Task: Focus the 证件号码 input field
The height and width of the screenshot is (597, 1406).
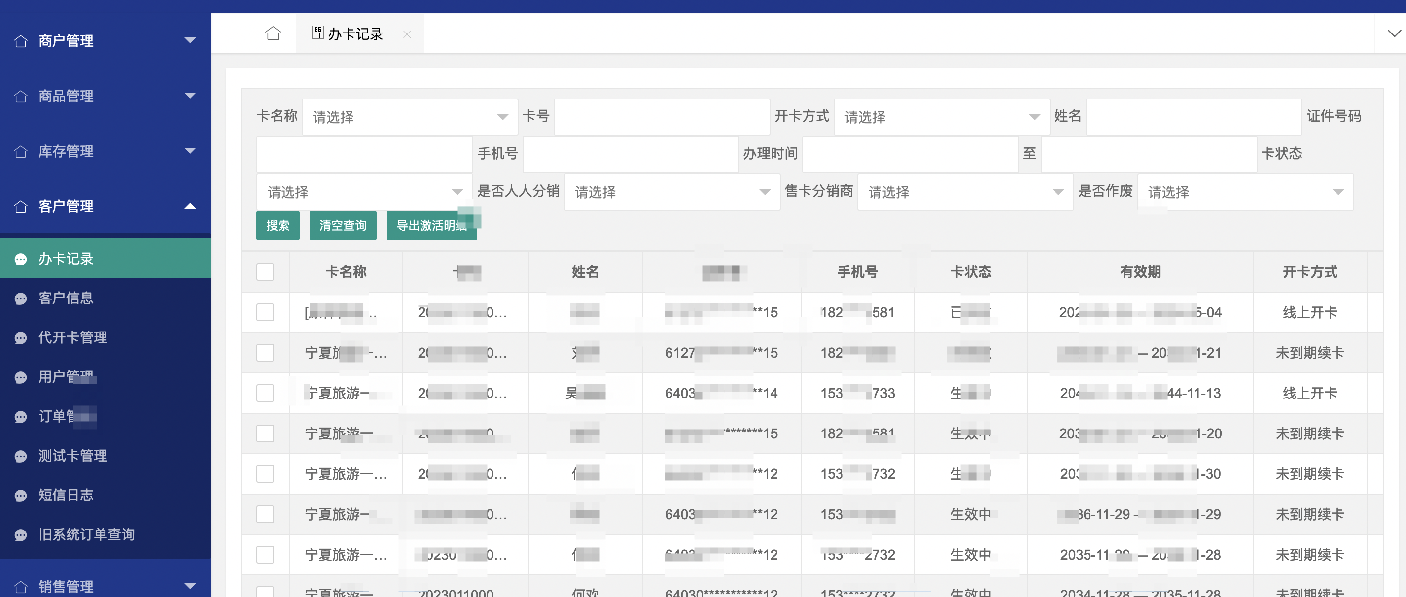Action: pyautogui.click(x=364, y=154)
